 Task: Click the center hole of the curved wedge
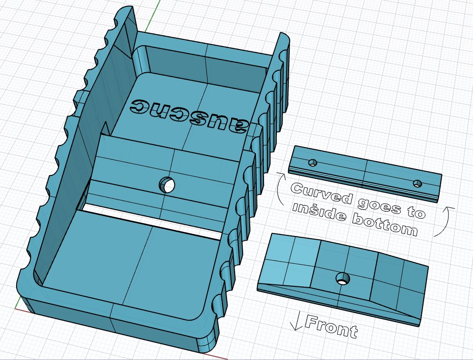[343, 278]
